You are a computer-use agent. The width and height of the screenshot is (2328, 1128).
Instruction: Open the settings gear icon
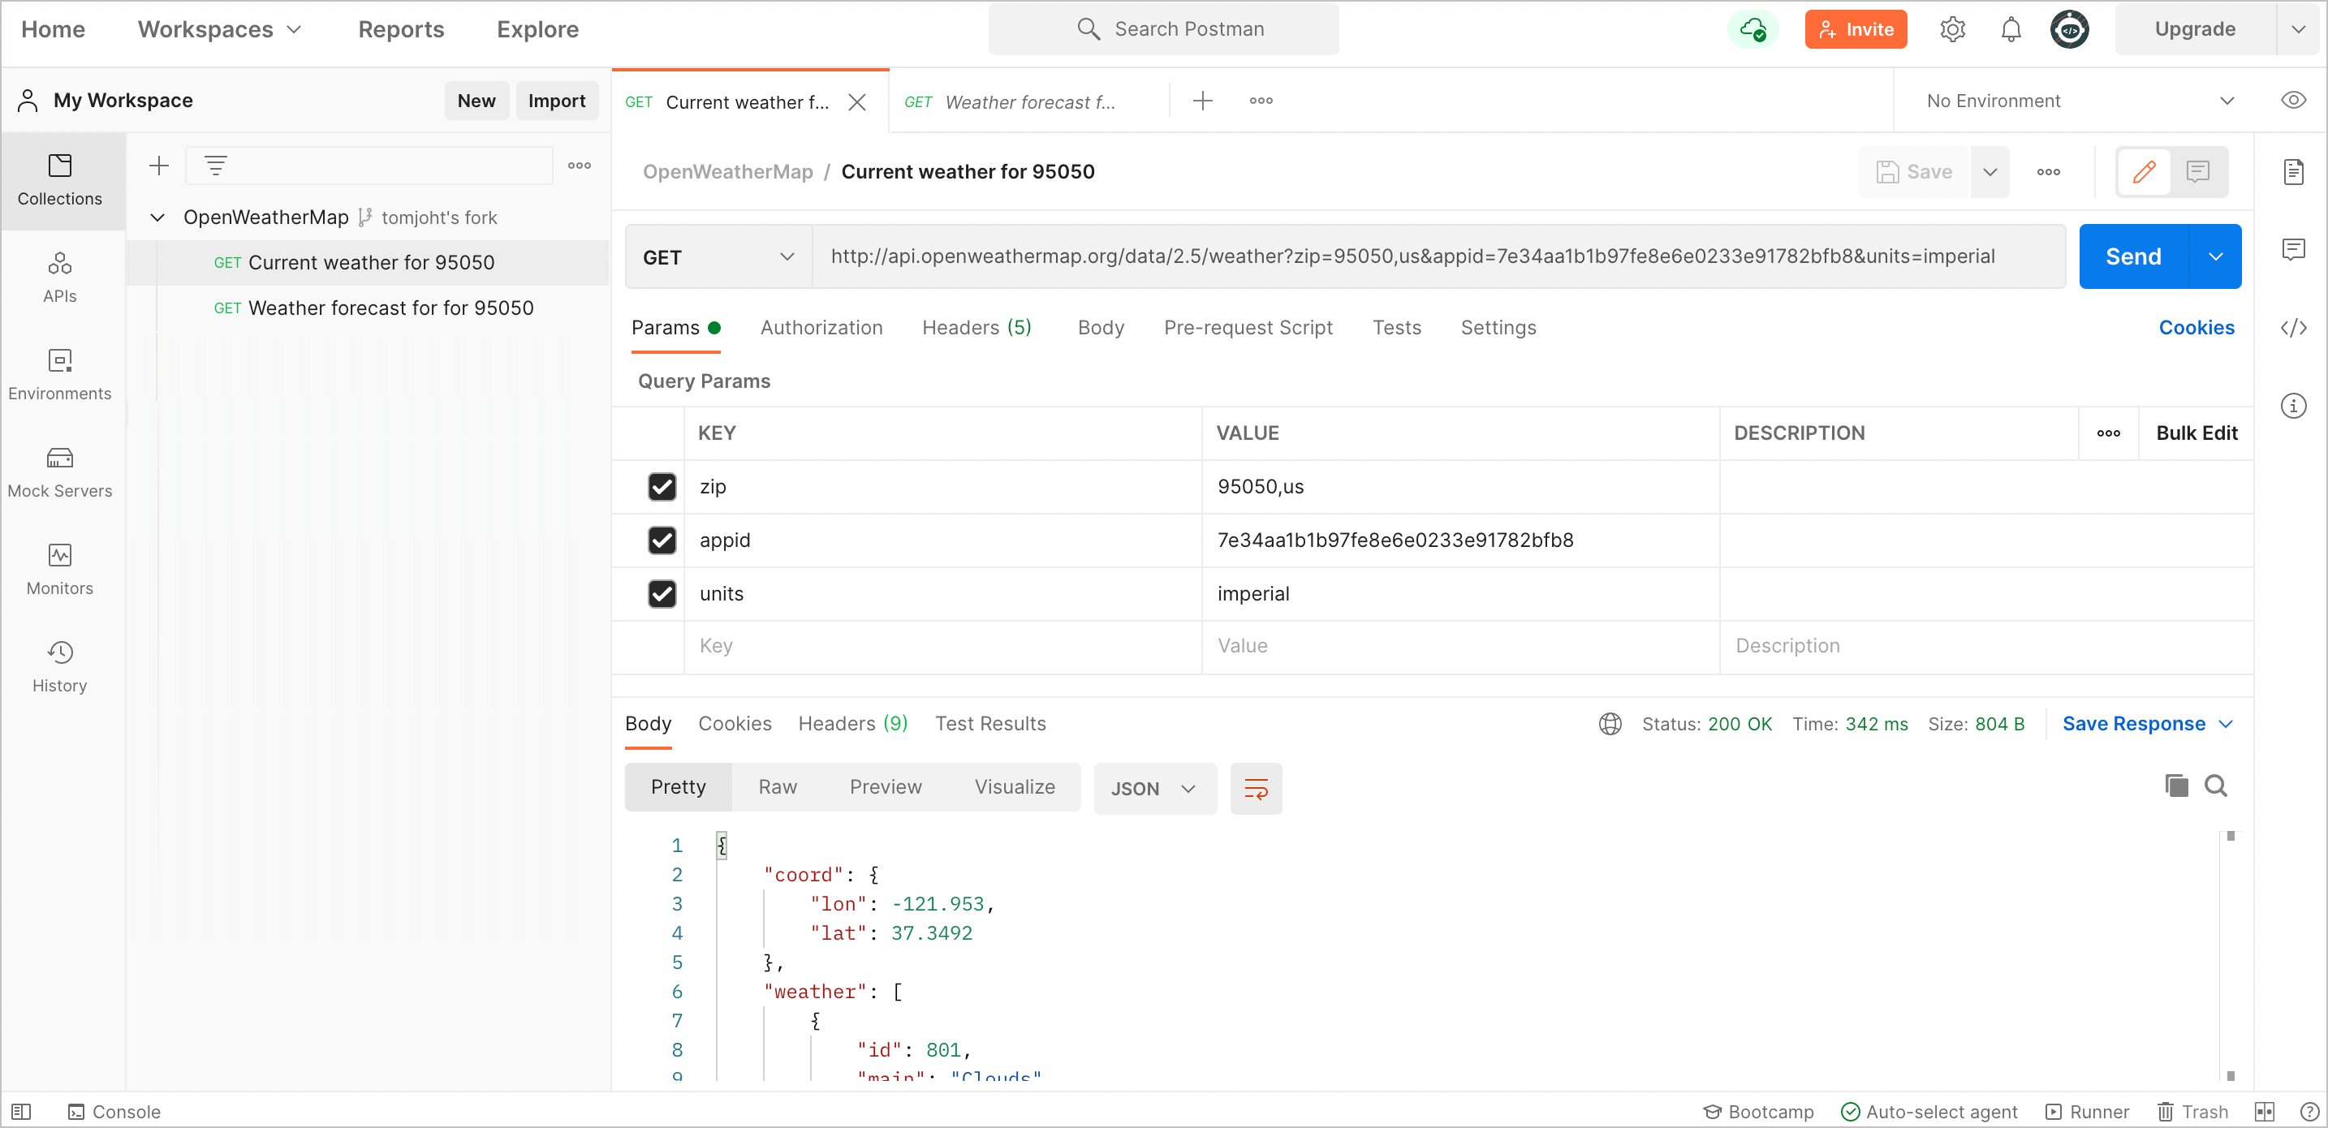pos(1952,29)
